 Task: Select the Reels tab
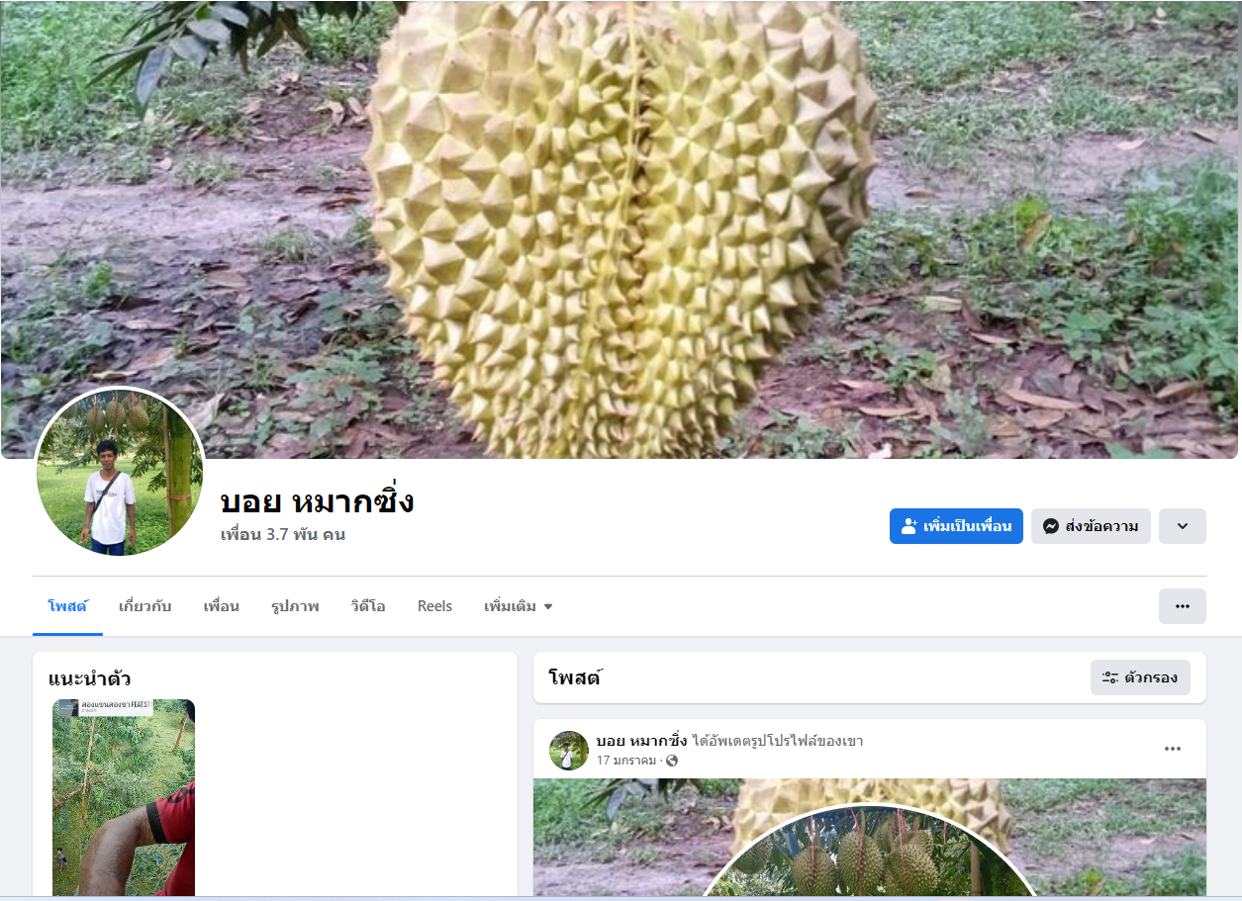point(434,606)
